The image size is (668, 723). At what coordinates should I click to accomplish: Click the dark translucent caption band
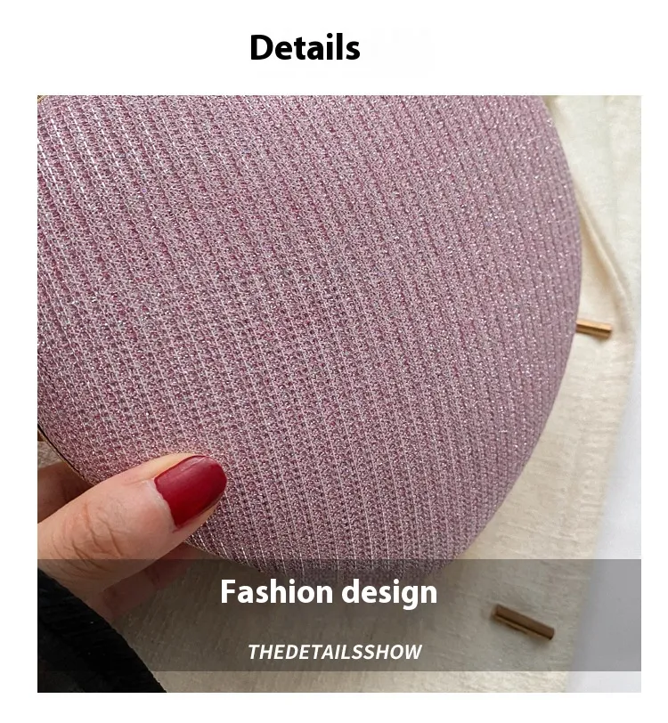click(339, 615)
